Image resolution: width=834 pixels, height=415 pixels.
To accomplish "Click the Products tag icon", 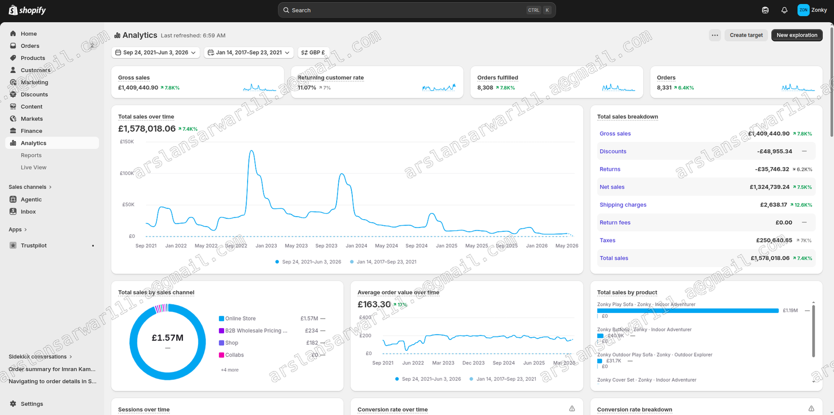I will tap(13, 58).
